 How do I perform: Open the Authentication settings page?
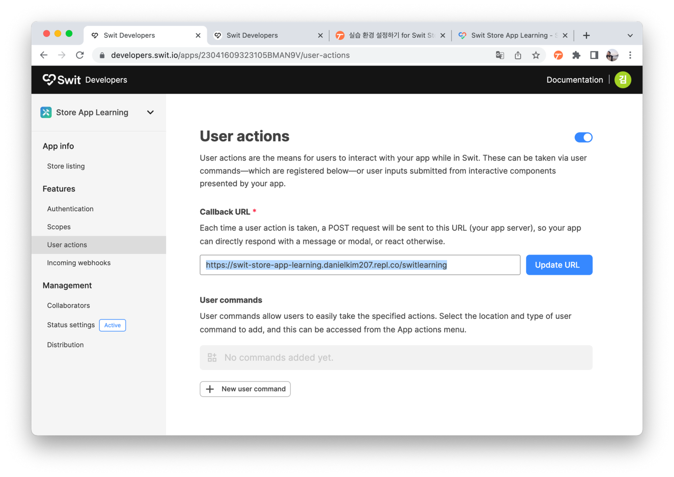pos(70,209)
